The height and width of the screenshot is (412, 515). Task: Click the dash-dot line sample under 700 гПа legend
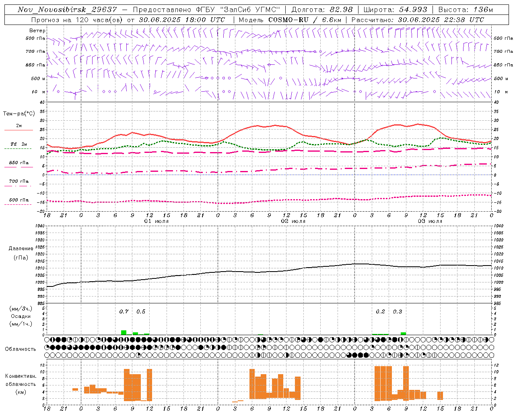click(x=18, y=186)
